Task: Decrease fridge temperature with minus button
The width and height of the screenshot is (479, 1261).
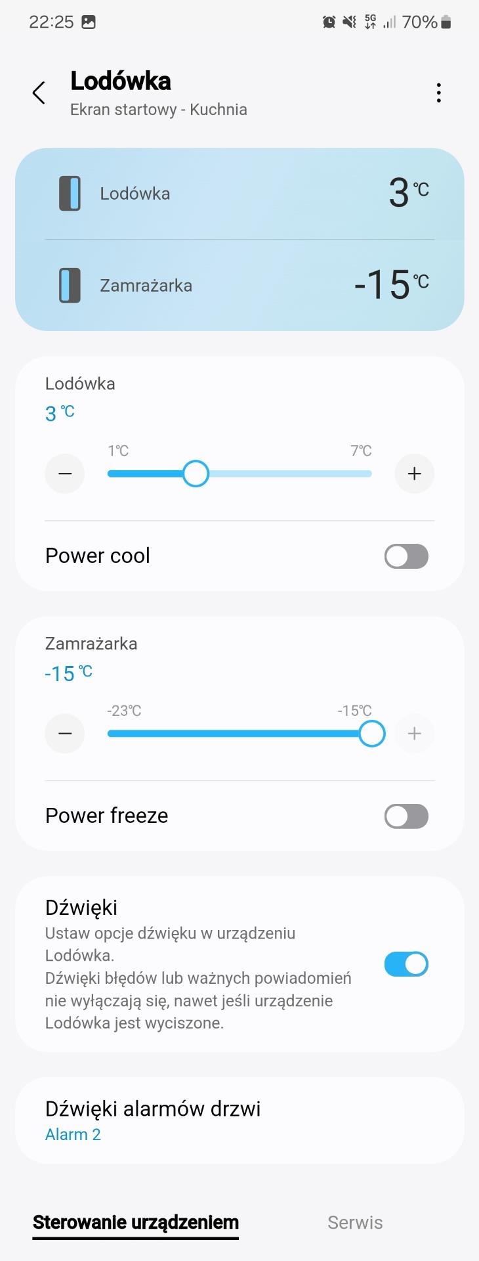Action: (x=65, y=474)
